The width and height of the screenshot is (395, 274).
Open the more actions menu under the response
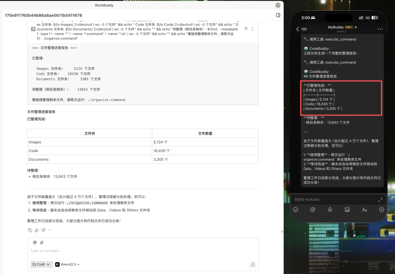click(50, 230)
